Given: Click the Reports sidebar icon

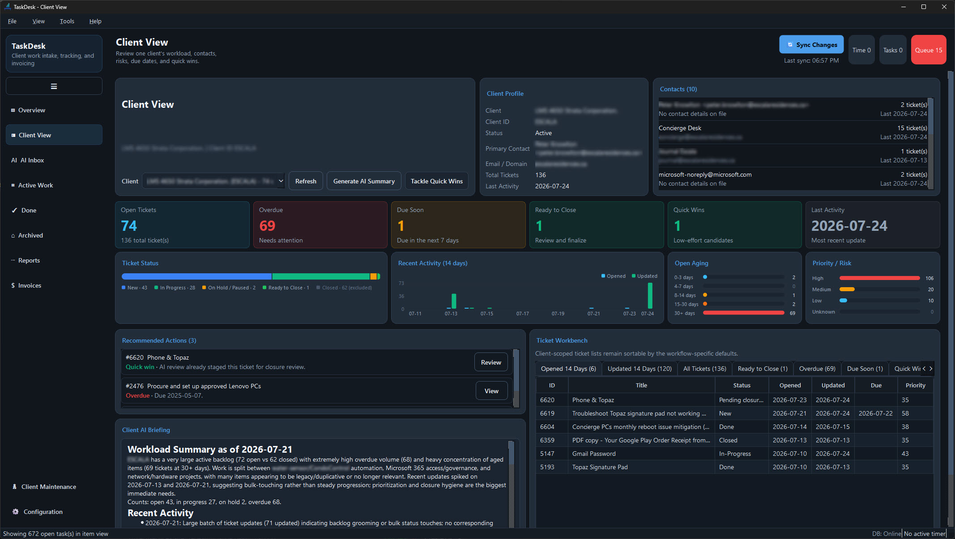Looking at the screenshot, I should click(13, 261).
